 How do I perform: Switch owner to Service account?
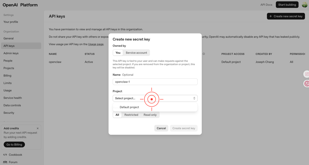click(x=136, y=53)
